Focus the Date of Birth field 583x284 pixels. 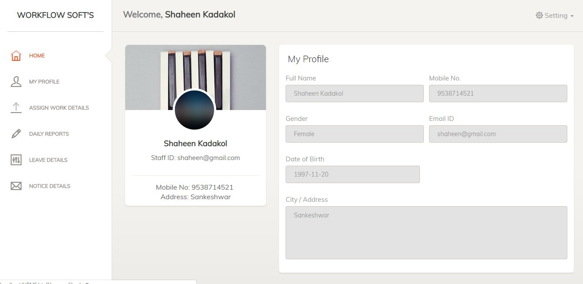[353, 174]
